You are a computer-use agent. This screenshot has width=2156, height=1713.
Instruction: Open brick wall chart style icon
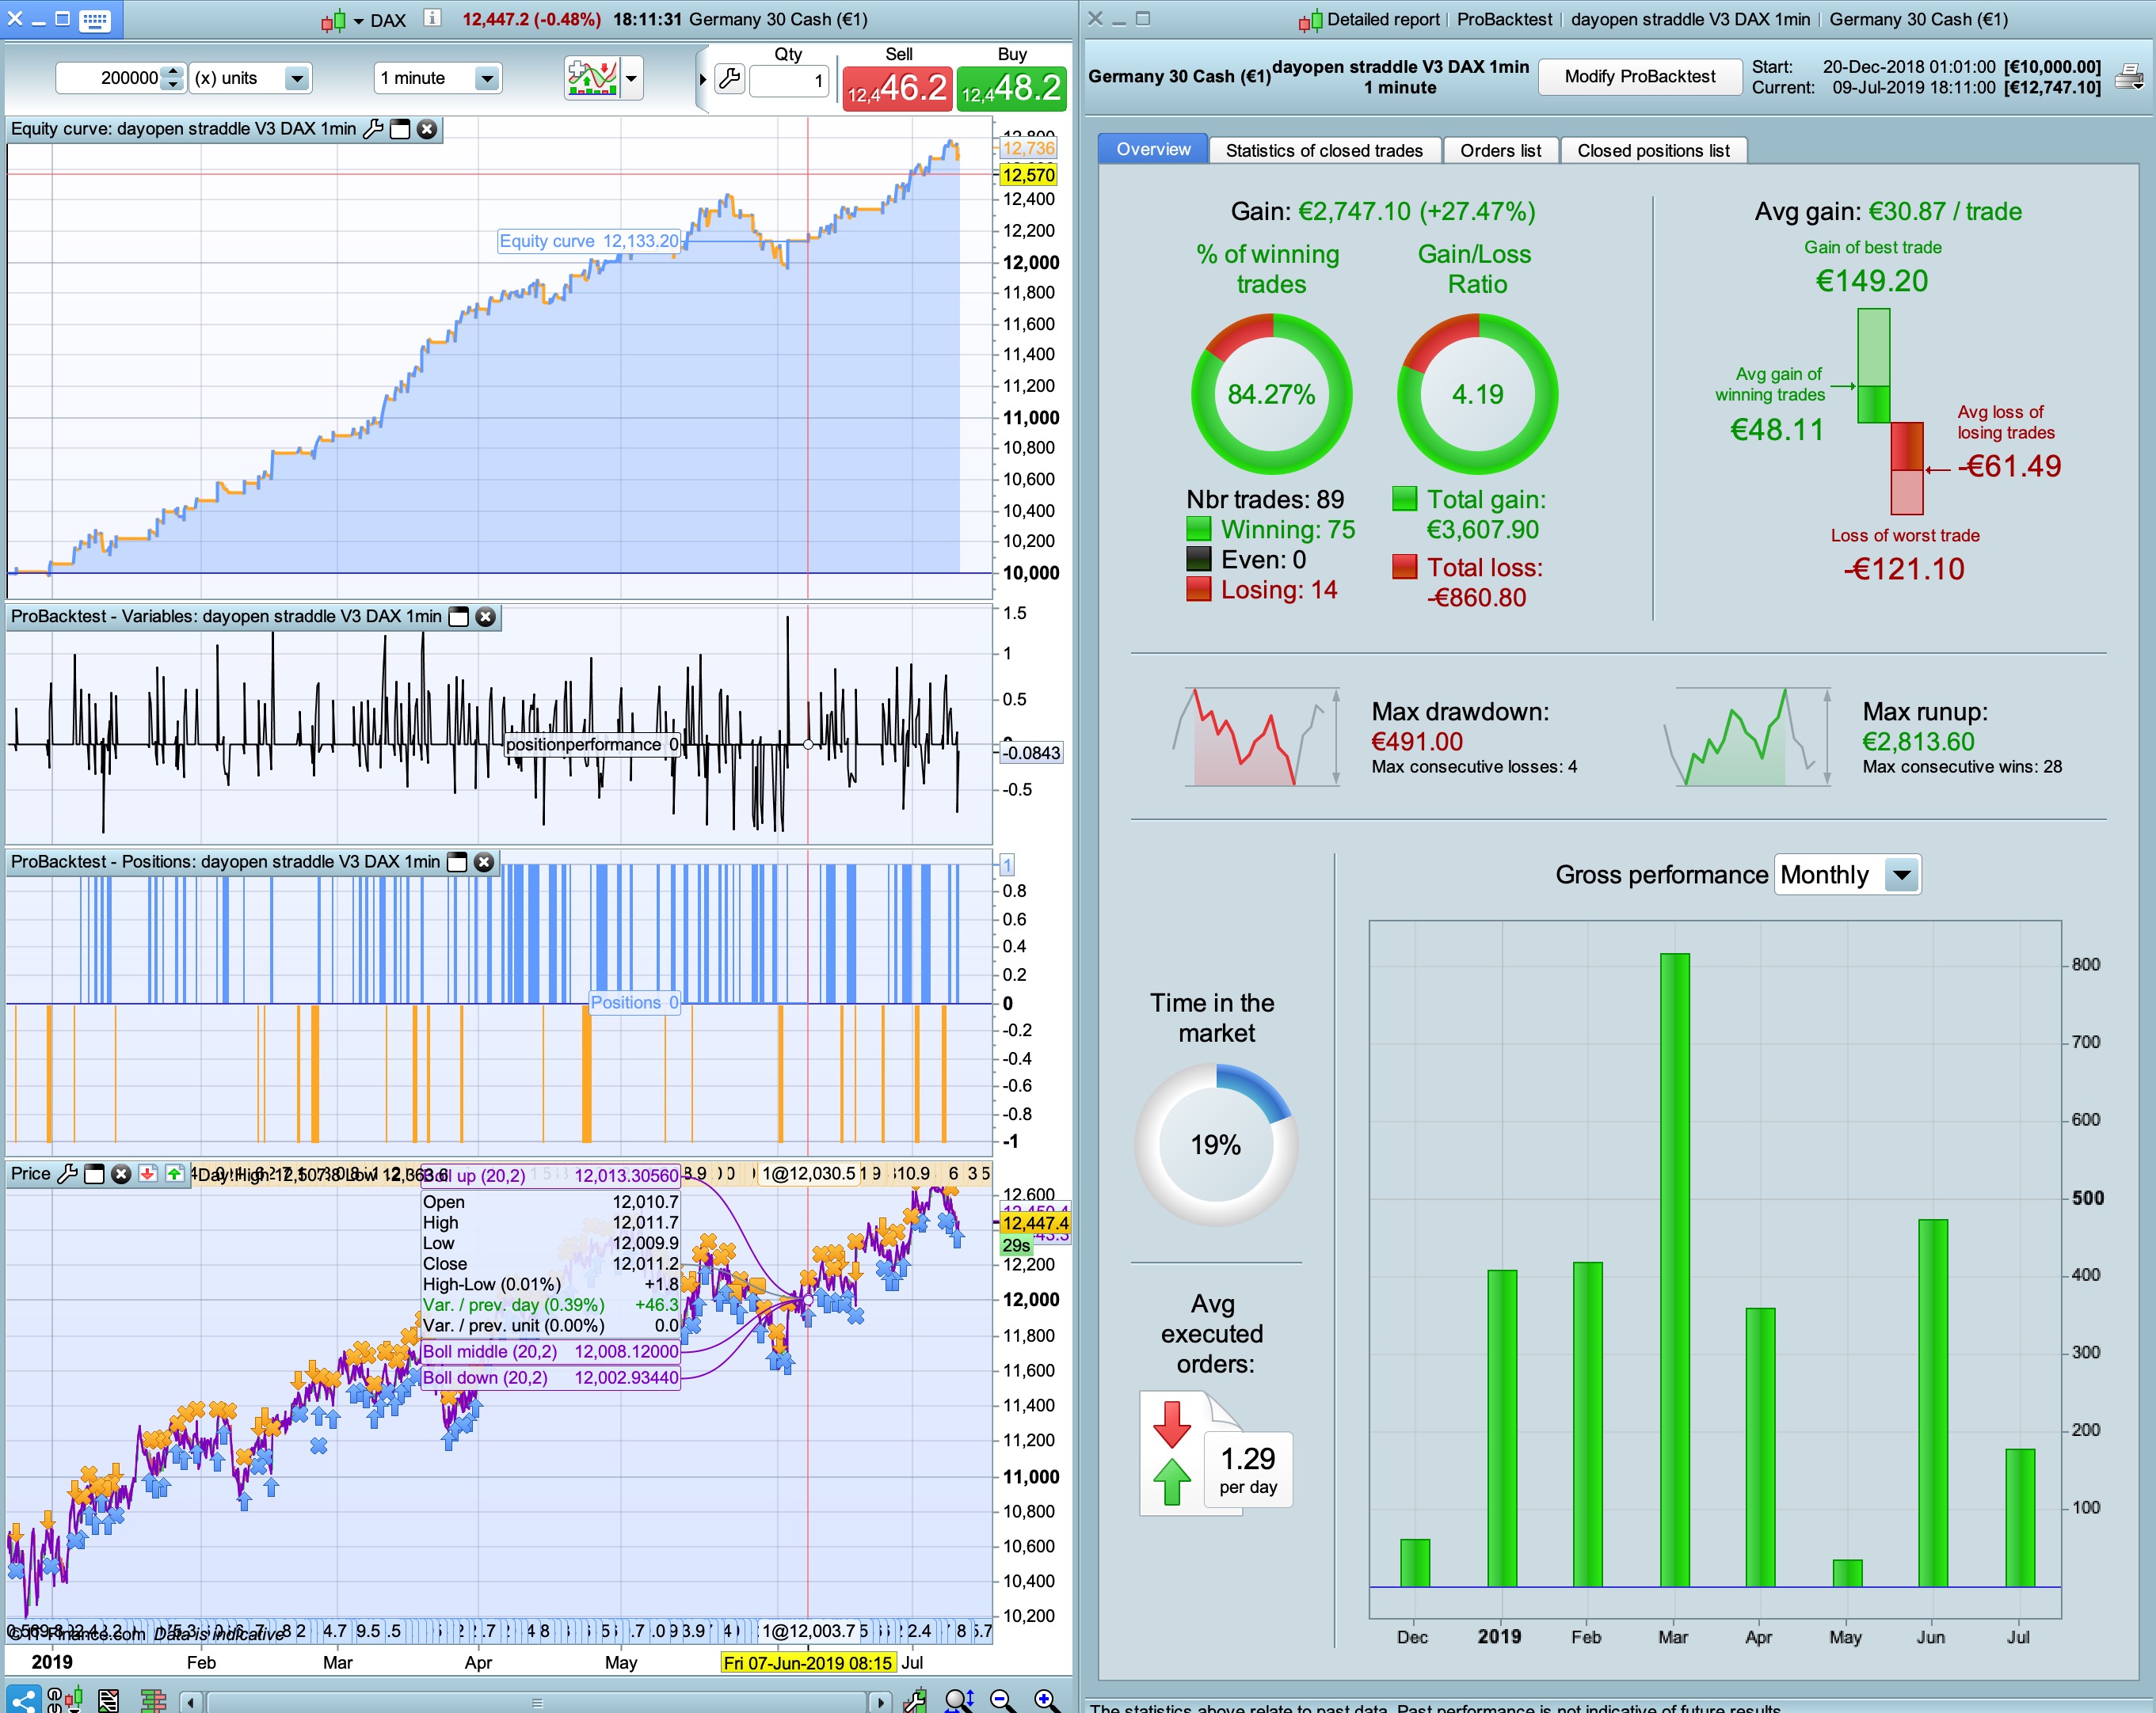tap(153, 1698)
